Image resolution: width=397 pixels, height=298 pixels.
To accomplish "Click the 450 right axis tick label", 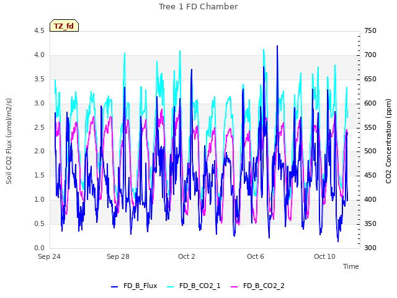I will [x=370, y=175].
